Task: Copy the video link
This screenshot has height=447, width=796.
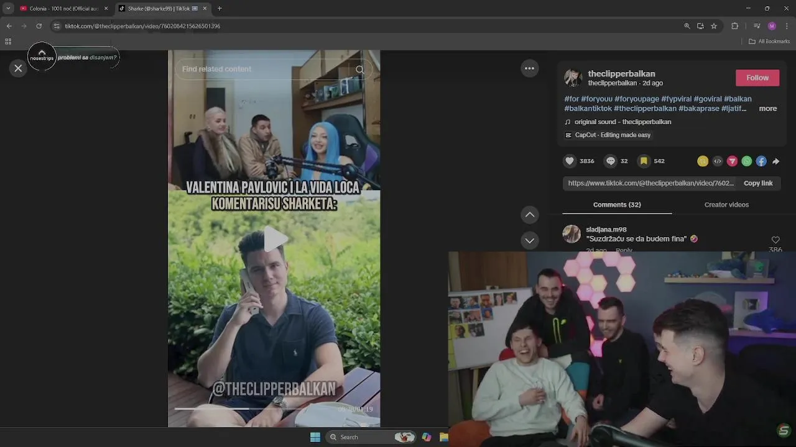Action: point(758,183)
